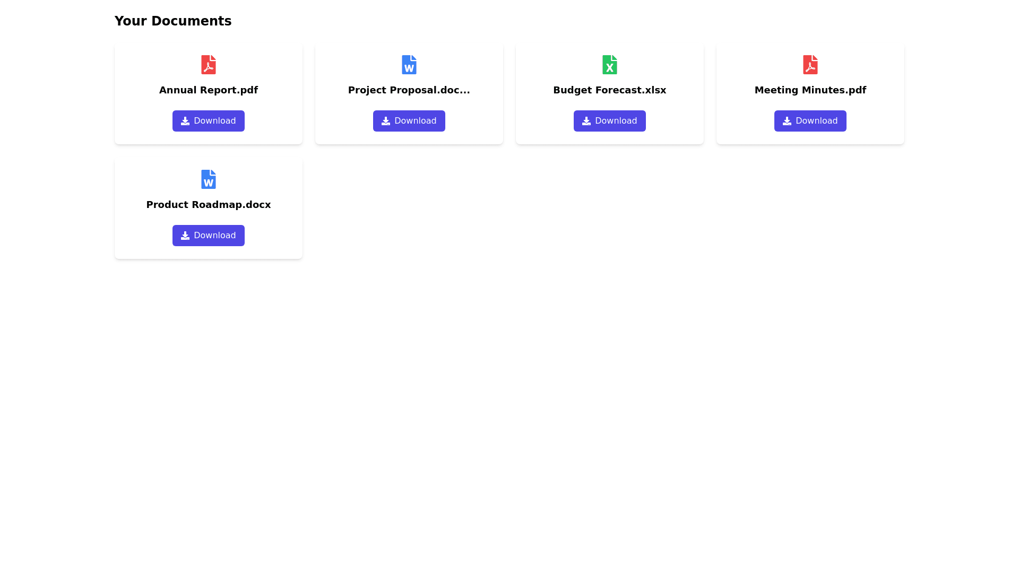Screen dimensions: 1019x573
Task: Select the Product Roadmap.docx file name
Action: [x=208, y=205]
